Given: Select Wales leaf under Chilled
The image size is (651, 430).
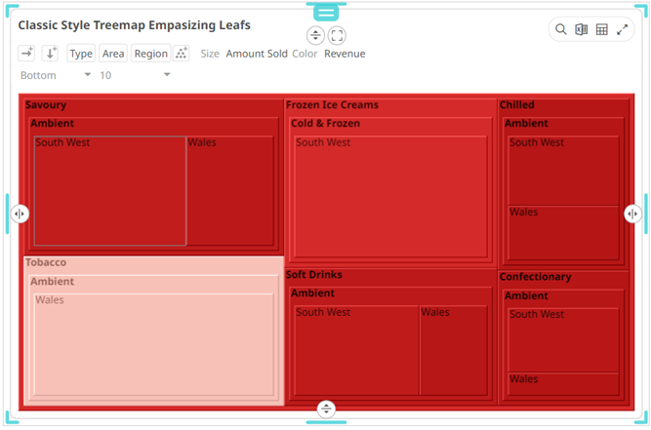Looking at the screenshot, I should (x=564, y=233).
